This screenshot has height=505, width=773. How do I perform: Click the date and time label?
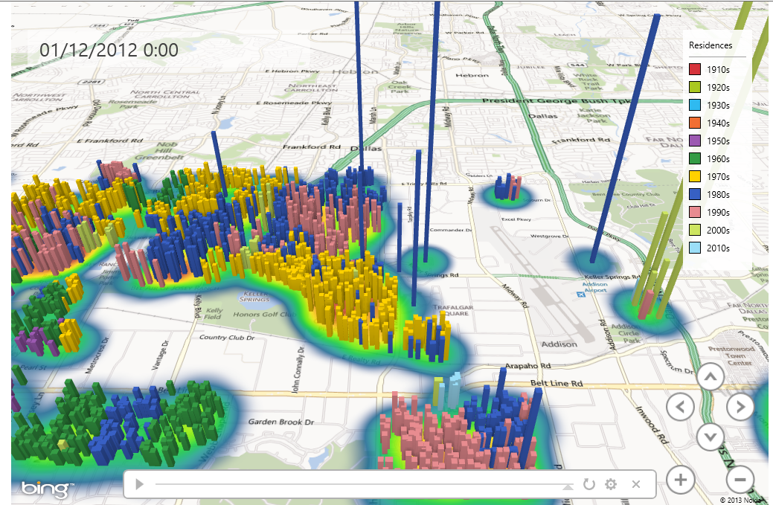tap(109, 51)
